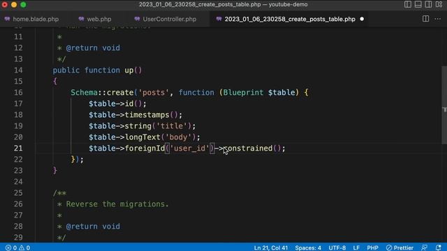The image size is (447, 251).
Task: Click line number 21 in gutter
Action: 18,149
